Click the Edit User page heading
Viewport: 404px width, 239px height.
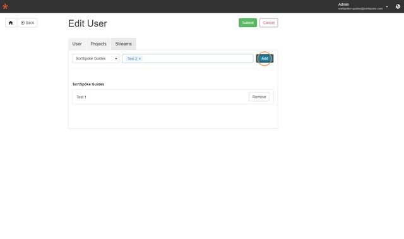88,23
